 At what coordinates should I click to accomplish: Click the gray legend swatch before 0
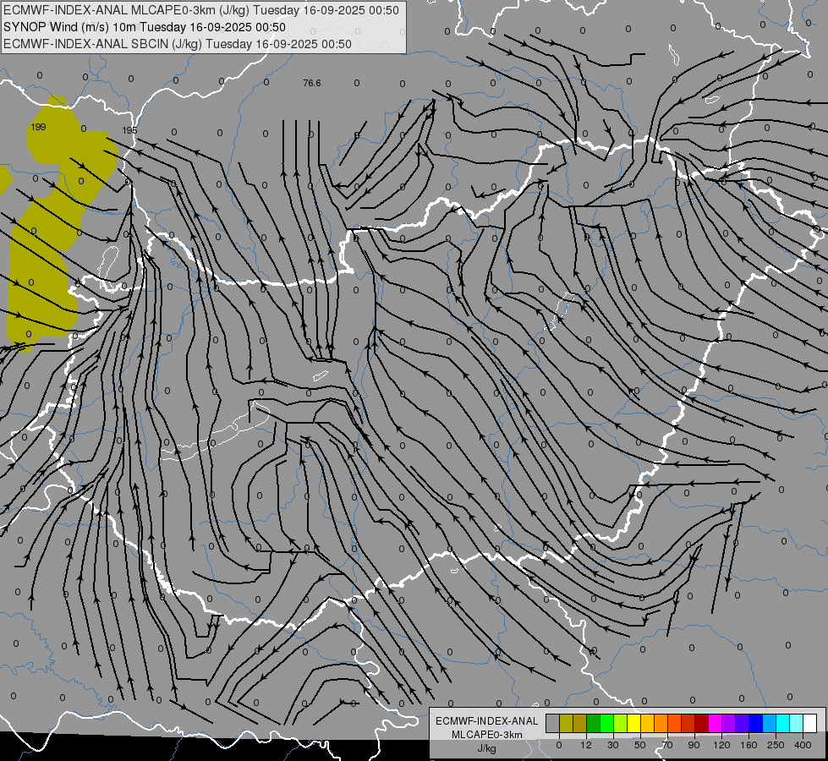click(553, 723)
